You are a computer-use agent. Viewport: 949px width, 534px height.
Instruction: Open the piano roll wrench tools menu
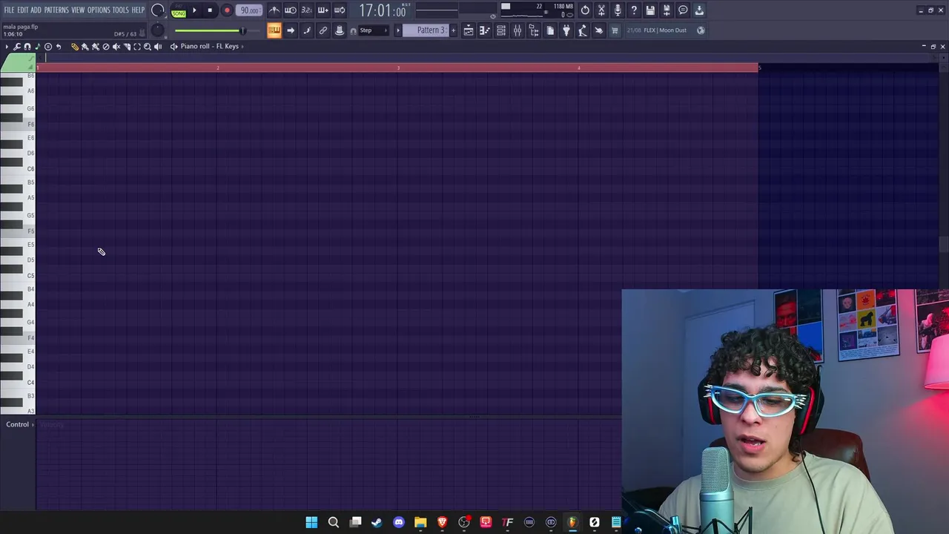17,47
